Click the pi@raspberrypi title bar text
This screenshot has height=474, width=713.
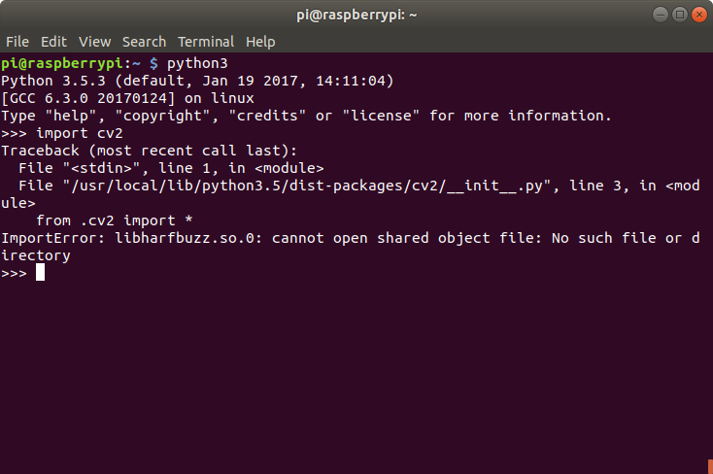[x=356, y=15]
